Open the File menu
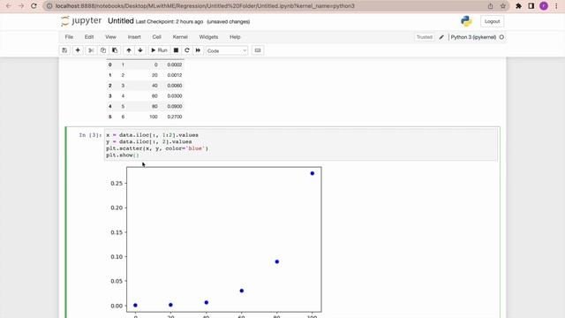The height and width of the screenshot is (318, 565). pos(69,37)
